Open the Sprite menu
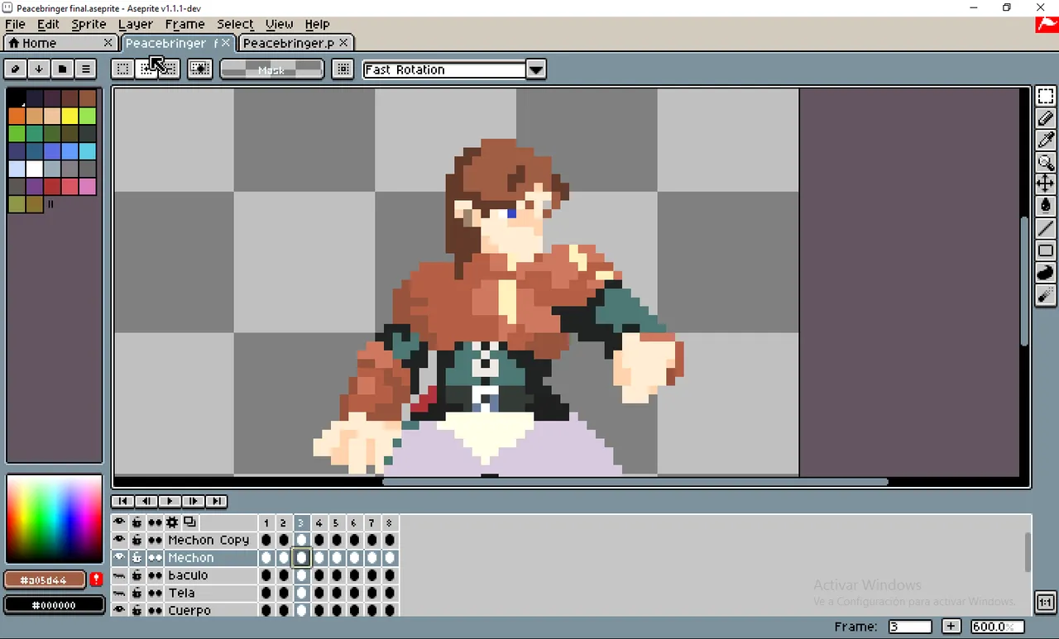The width and height of the screenshot is (1059, 639). [89, 24]
